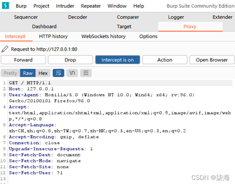Image resolution: width=235 pixels, height=184 pixels.
Task: Click the 'GET / HTTP/1.1' request line
Action: coord(30,83)
